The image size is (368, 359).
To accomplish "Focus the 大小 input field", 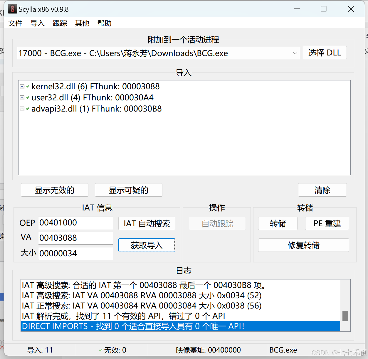I will [x=76, y=254].
